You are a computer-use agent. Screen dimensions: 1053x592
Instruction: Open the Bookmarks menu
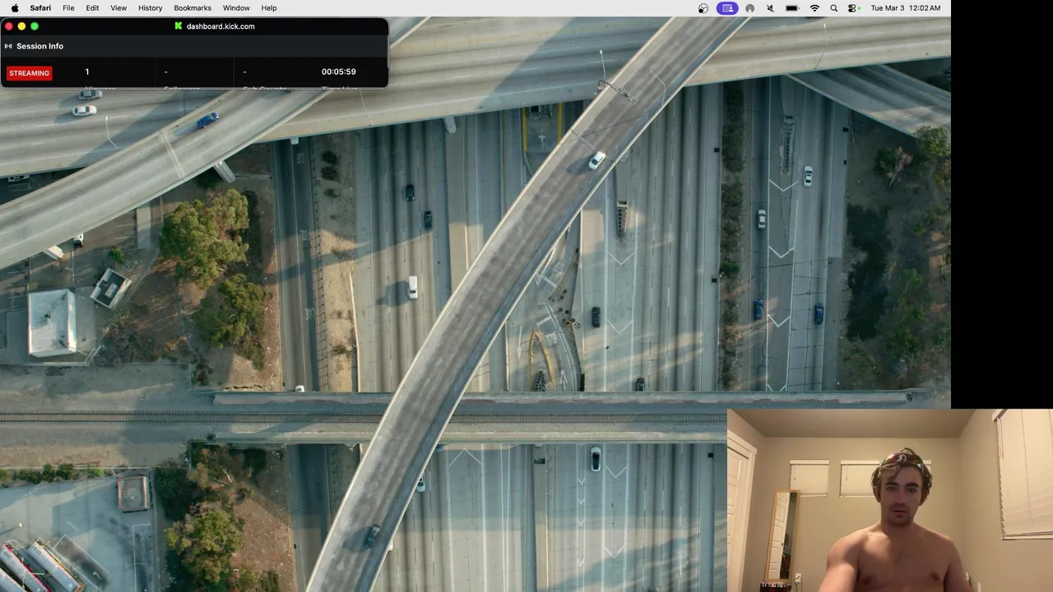[x=193, y=8]
